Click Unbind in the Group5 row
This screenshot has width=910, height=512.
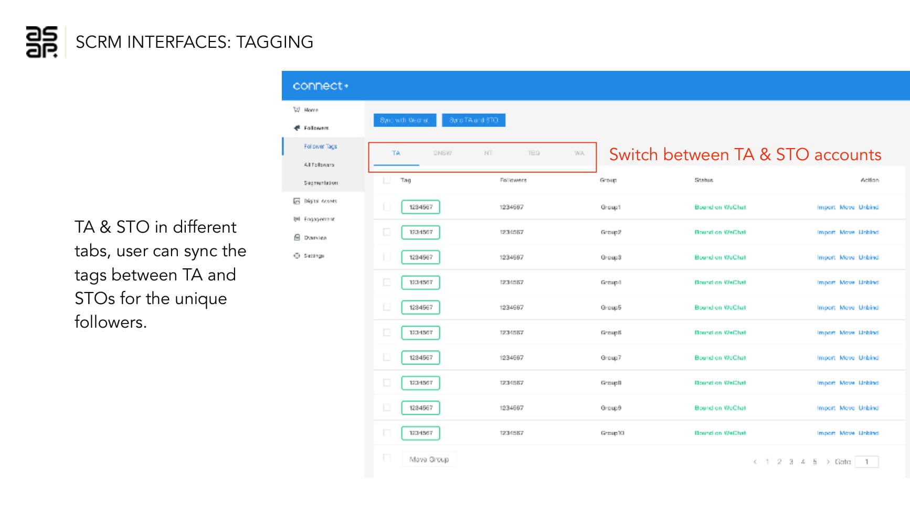point(869,308)
